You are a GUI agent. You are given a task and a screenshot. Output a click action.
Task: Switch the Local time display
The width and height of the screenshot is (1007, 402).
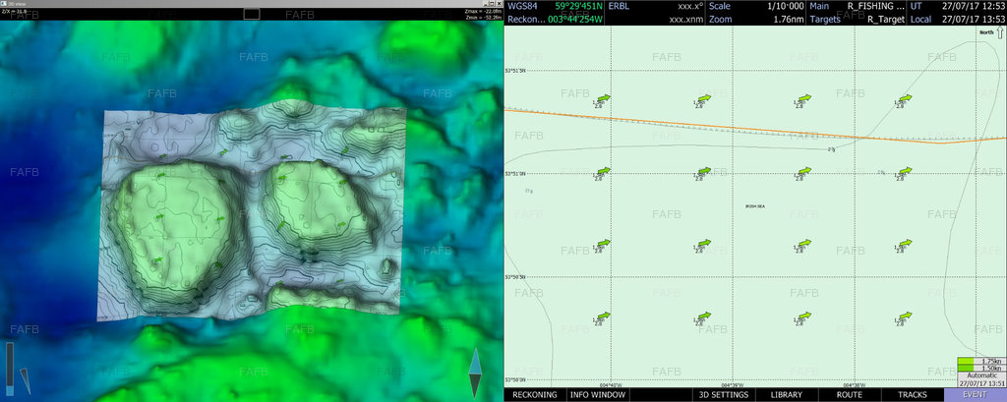tap(921, 19)
